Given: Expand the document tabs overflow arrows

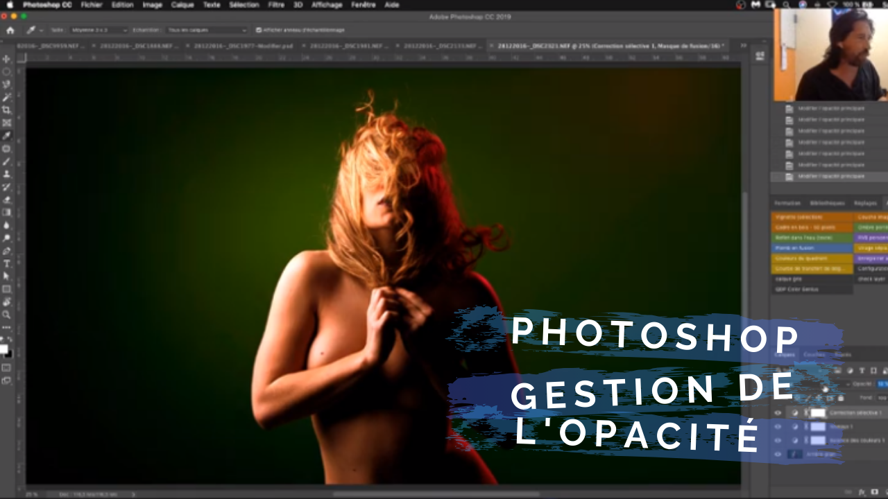Looking at the screenshot, I should 743,46.
